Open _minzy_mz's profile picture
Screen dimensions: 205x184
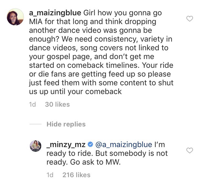coord(35,146)
